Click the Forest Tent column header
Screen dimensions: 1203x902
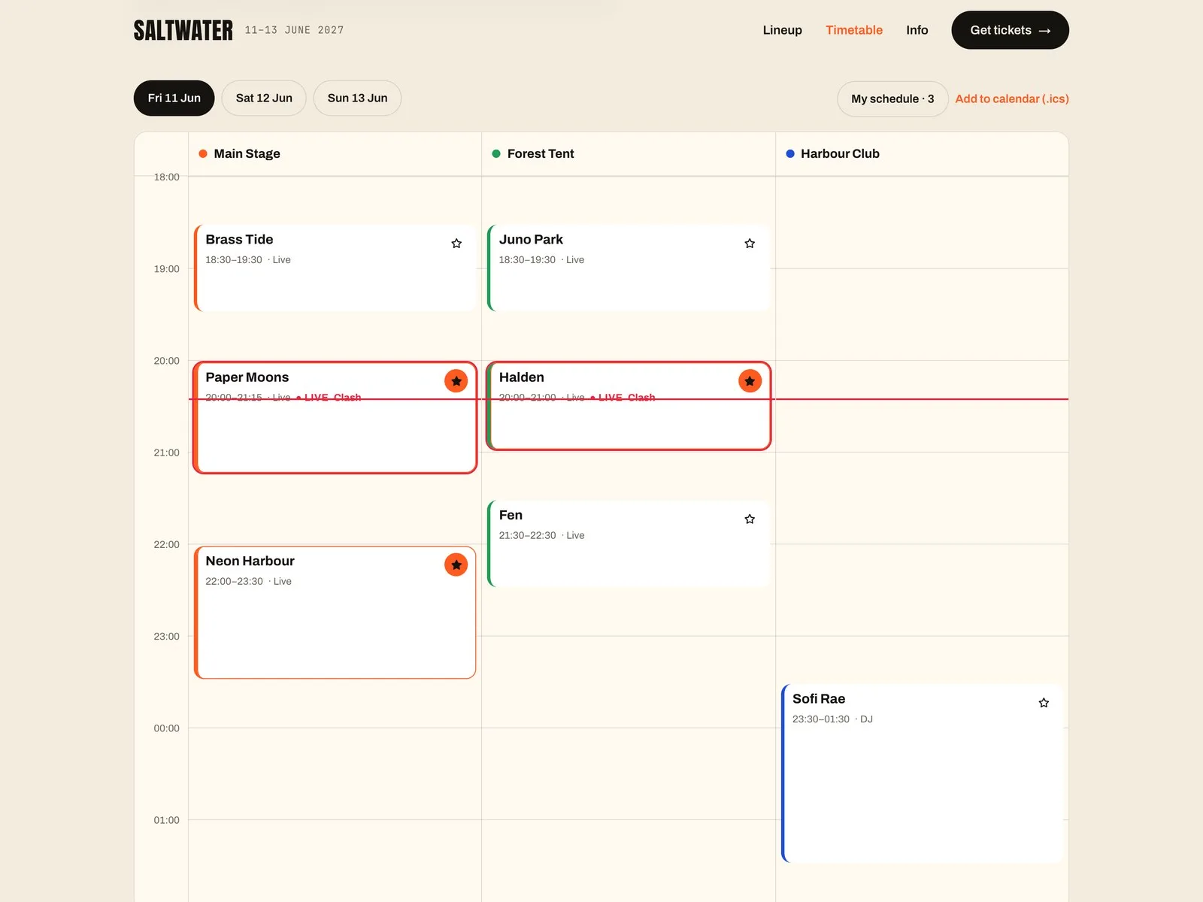pyautogui.click(x=629, y=154)
